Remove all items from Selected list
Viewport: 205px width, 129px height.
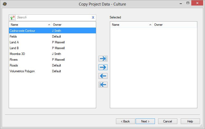click(103, 85)
